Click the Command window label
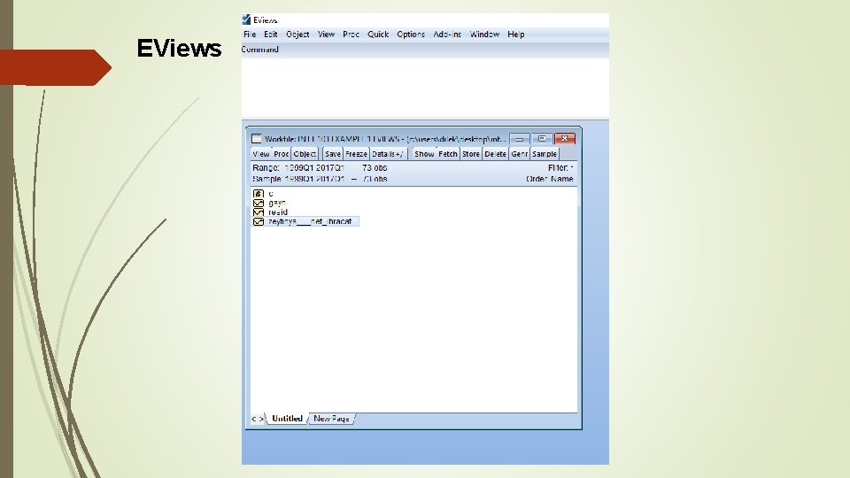850x478 pixels. [x=259, y=50]
